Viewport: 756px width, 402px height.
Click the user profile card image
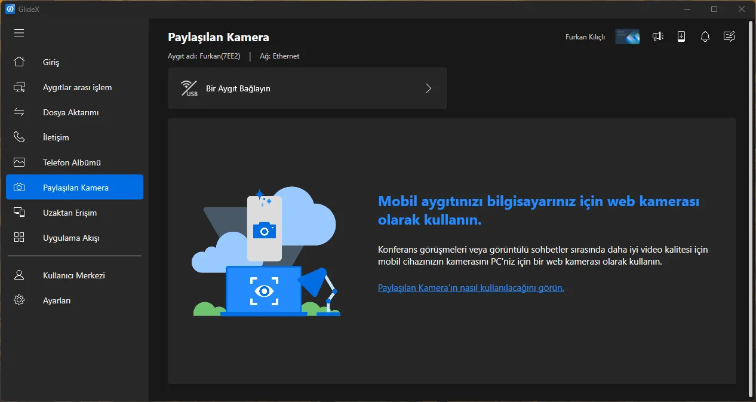(x=628, y=37)
